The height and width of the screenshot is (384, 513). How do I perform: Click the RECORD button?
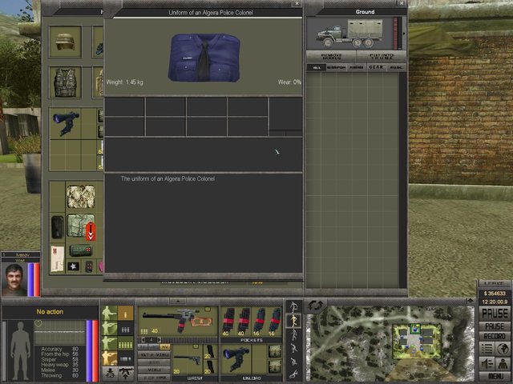[495, 336]
